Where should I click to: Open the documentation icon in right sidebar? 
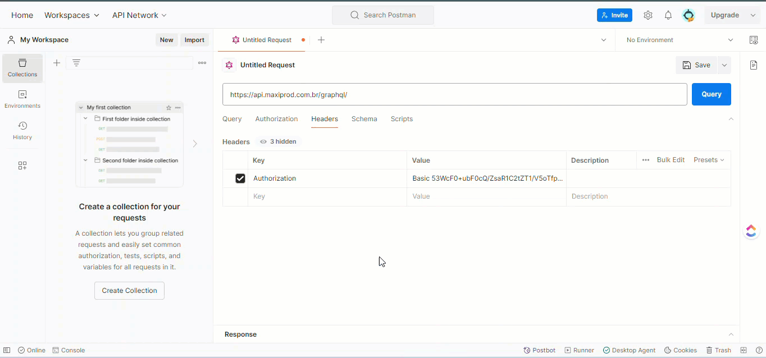click(754, 65)
